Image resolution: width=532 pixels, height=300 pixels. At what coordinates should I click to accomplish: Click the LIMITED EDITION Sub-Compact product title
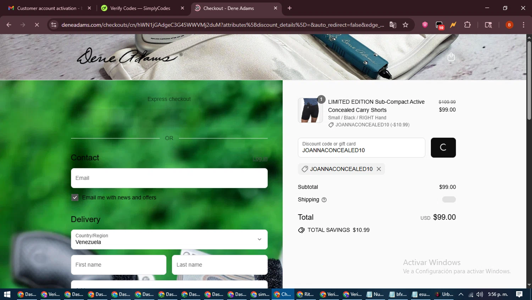tap(376, 106)
